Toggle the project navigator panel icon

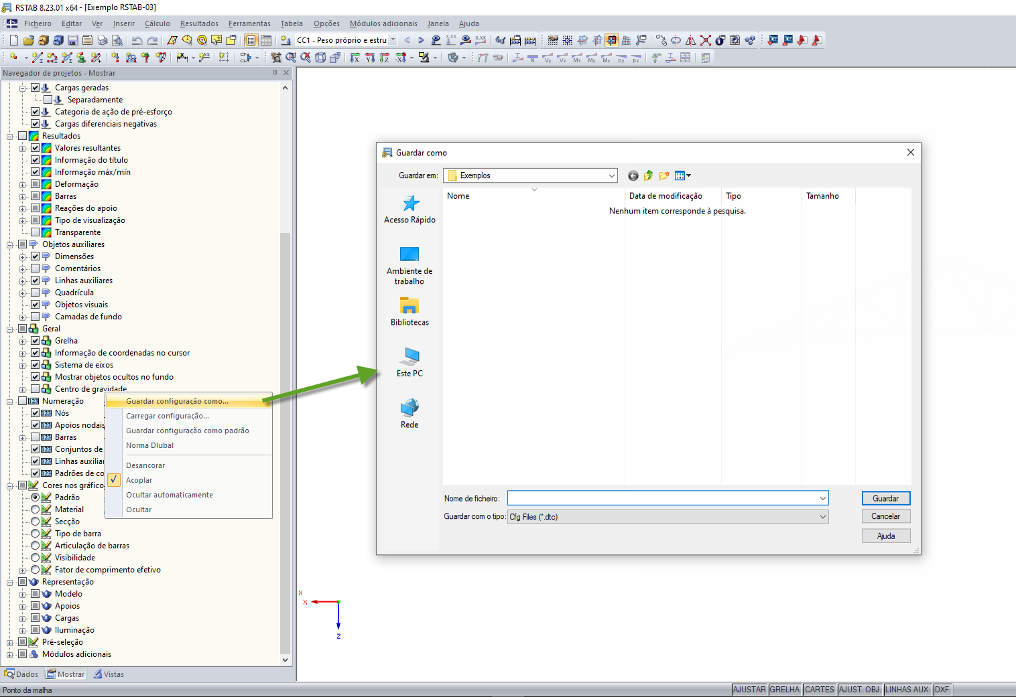click(251, 40)
